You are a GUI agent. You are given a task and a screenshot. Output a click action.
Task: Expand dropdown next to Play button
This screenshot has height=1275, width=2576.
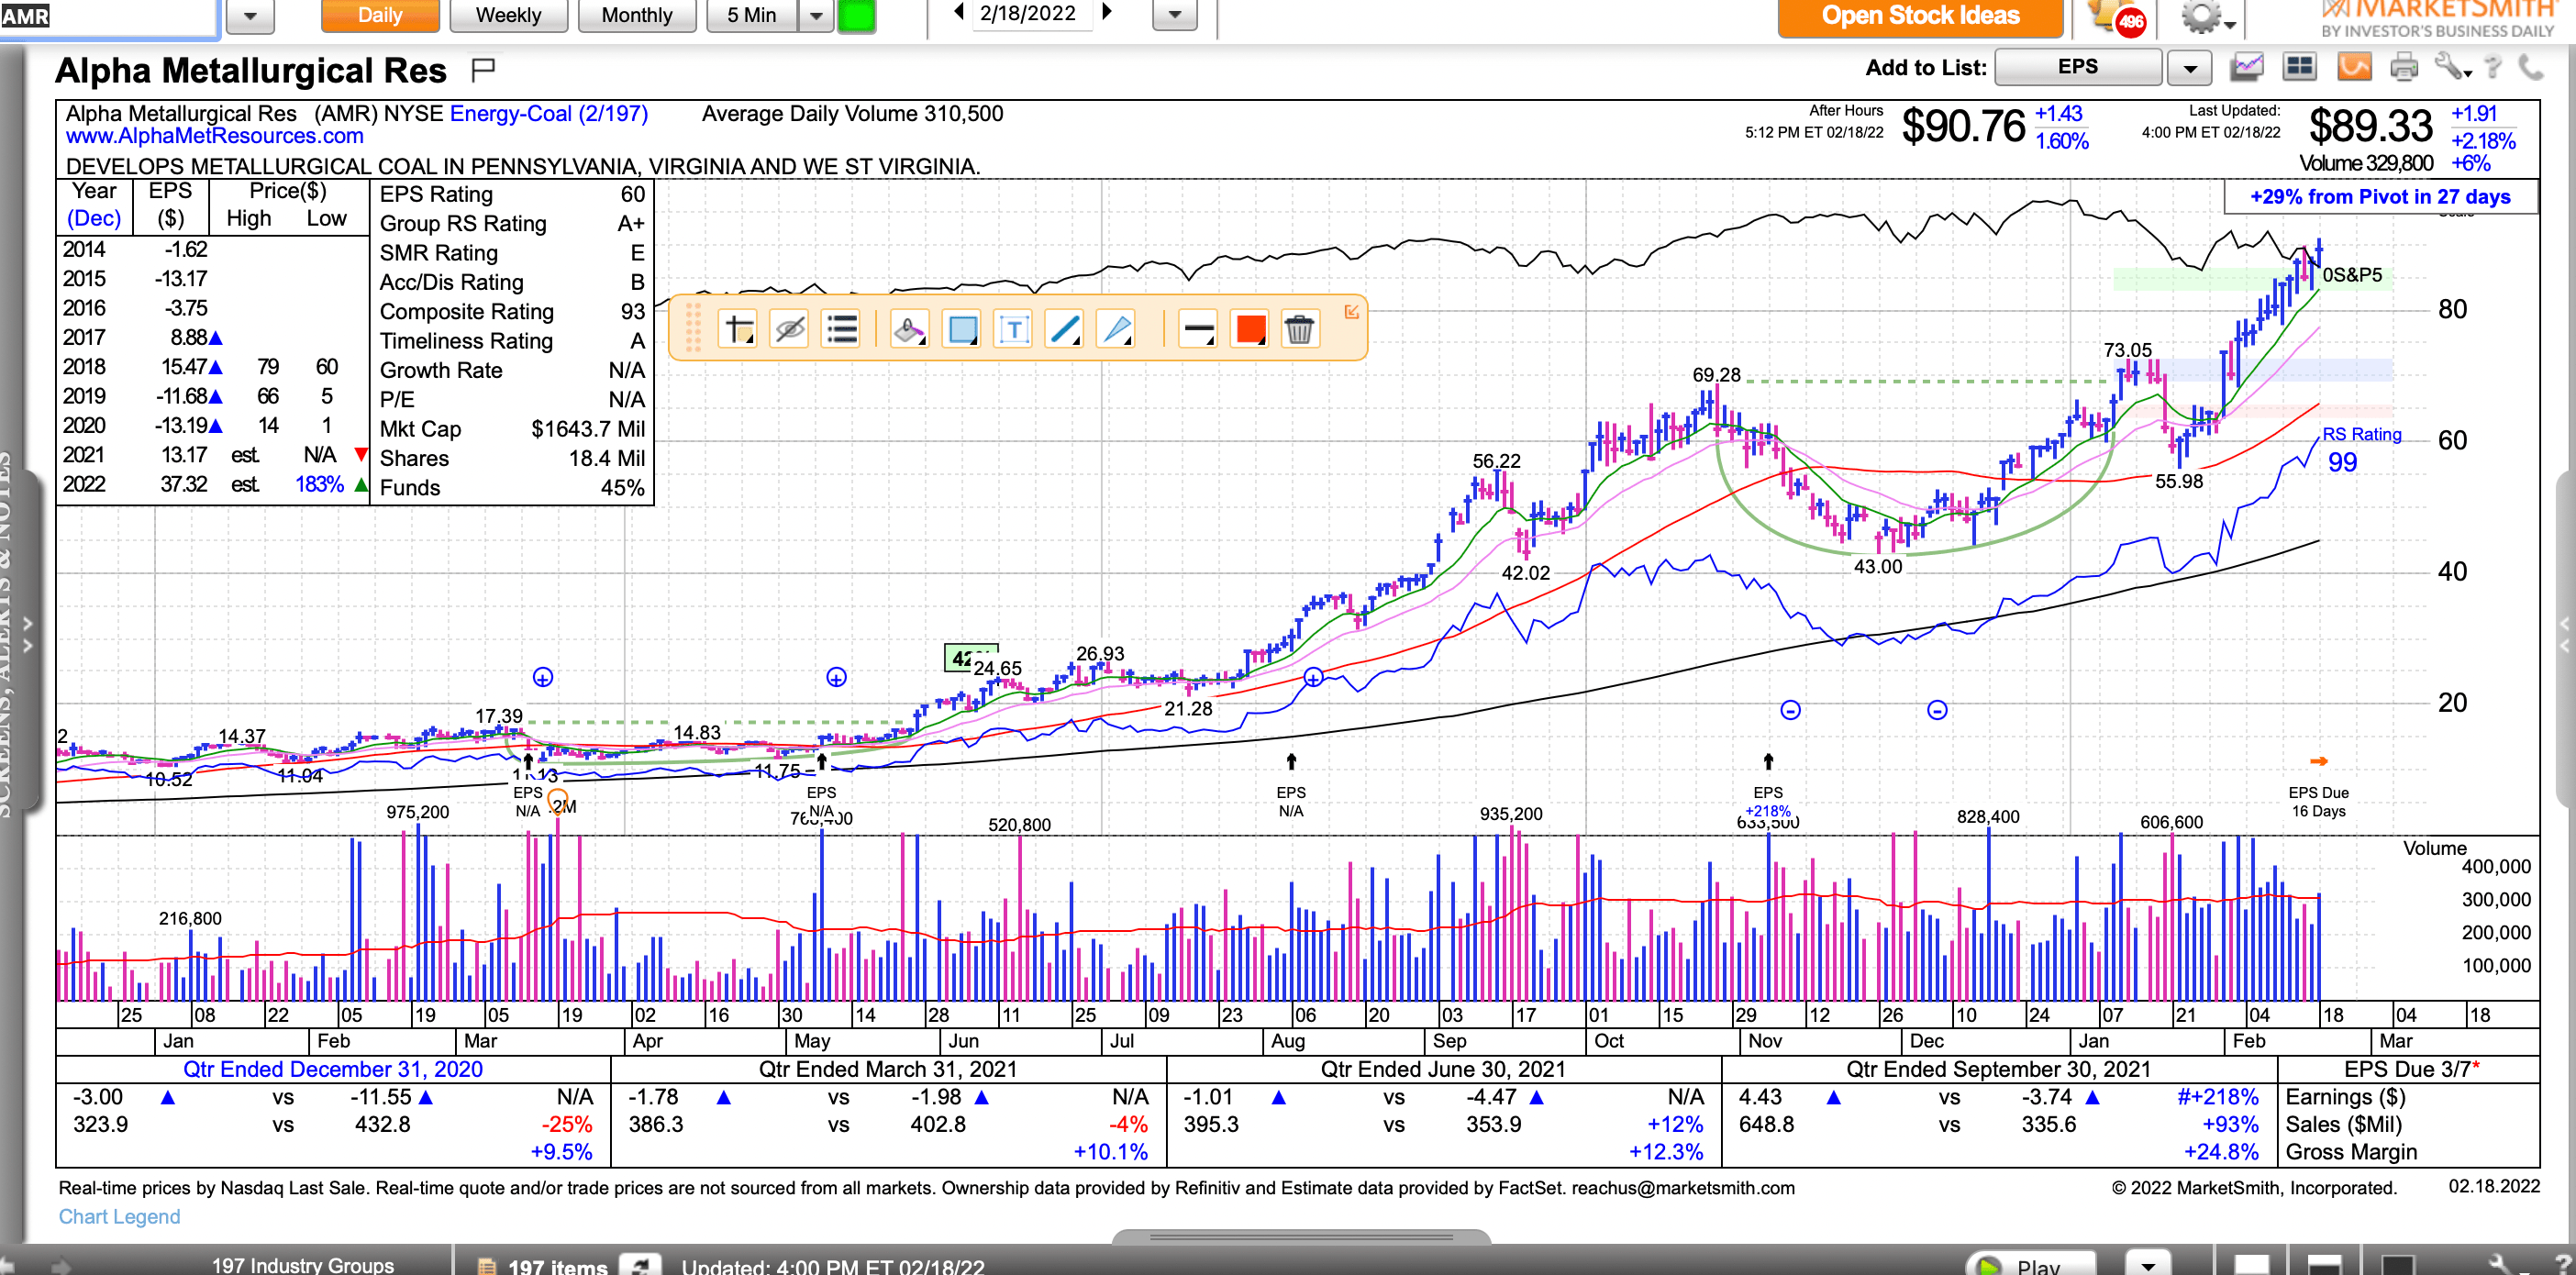coord(2148,1263)
